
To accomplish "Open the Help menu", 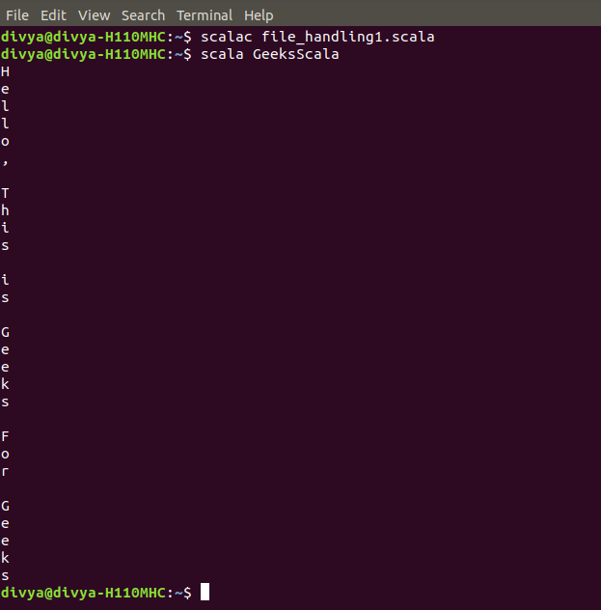I will tap(259, 16).
